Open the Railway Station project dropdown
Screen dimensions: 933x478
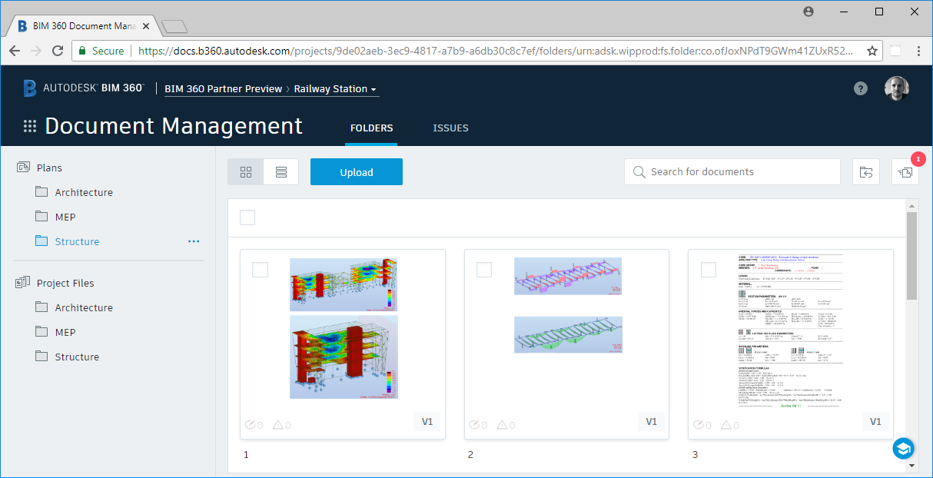pyautogui.click(x=335, y=89)
